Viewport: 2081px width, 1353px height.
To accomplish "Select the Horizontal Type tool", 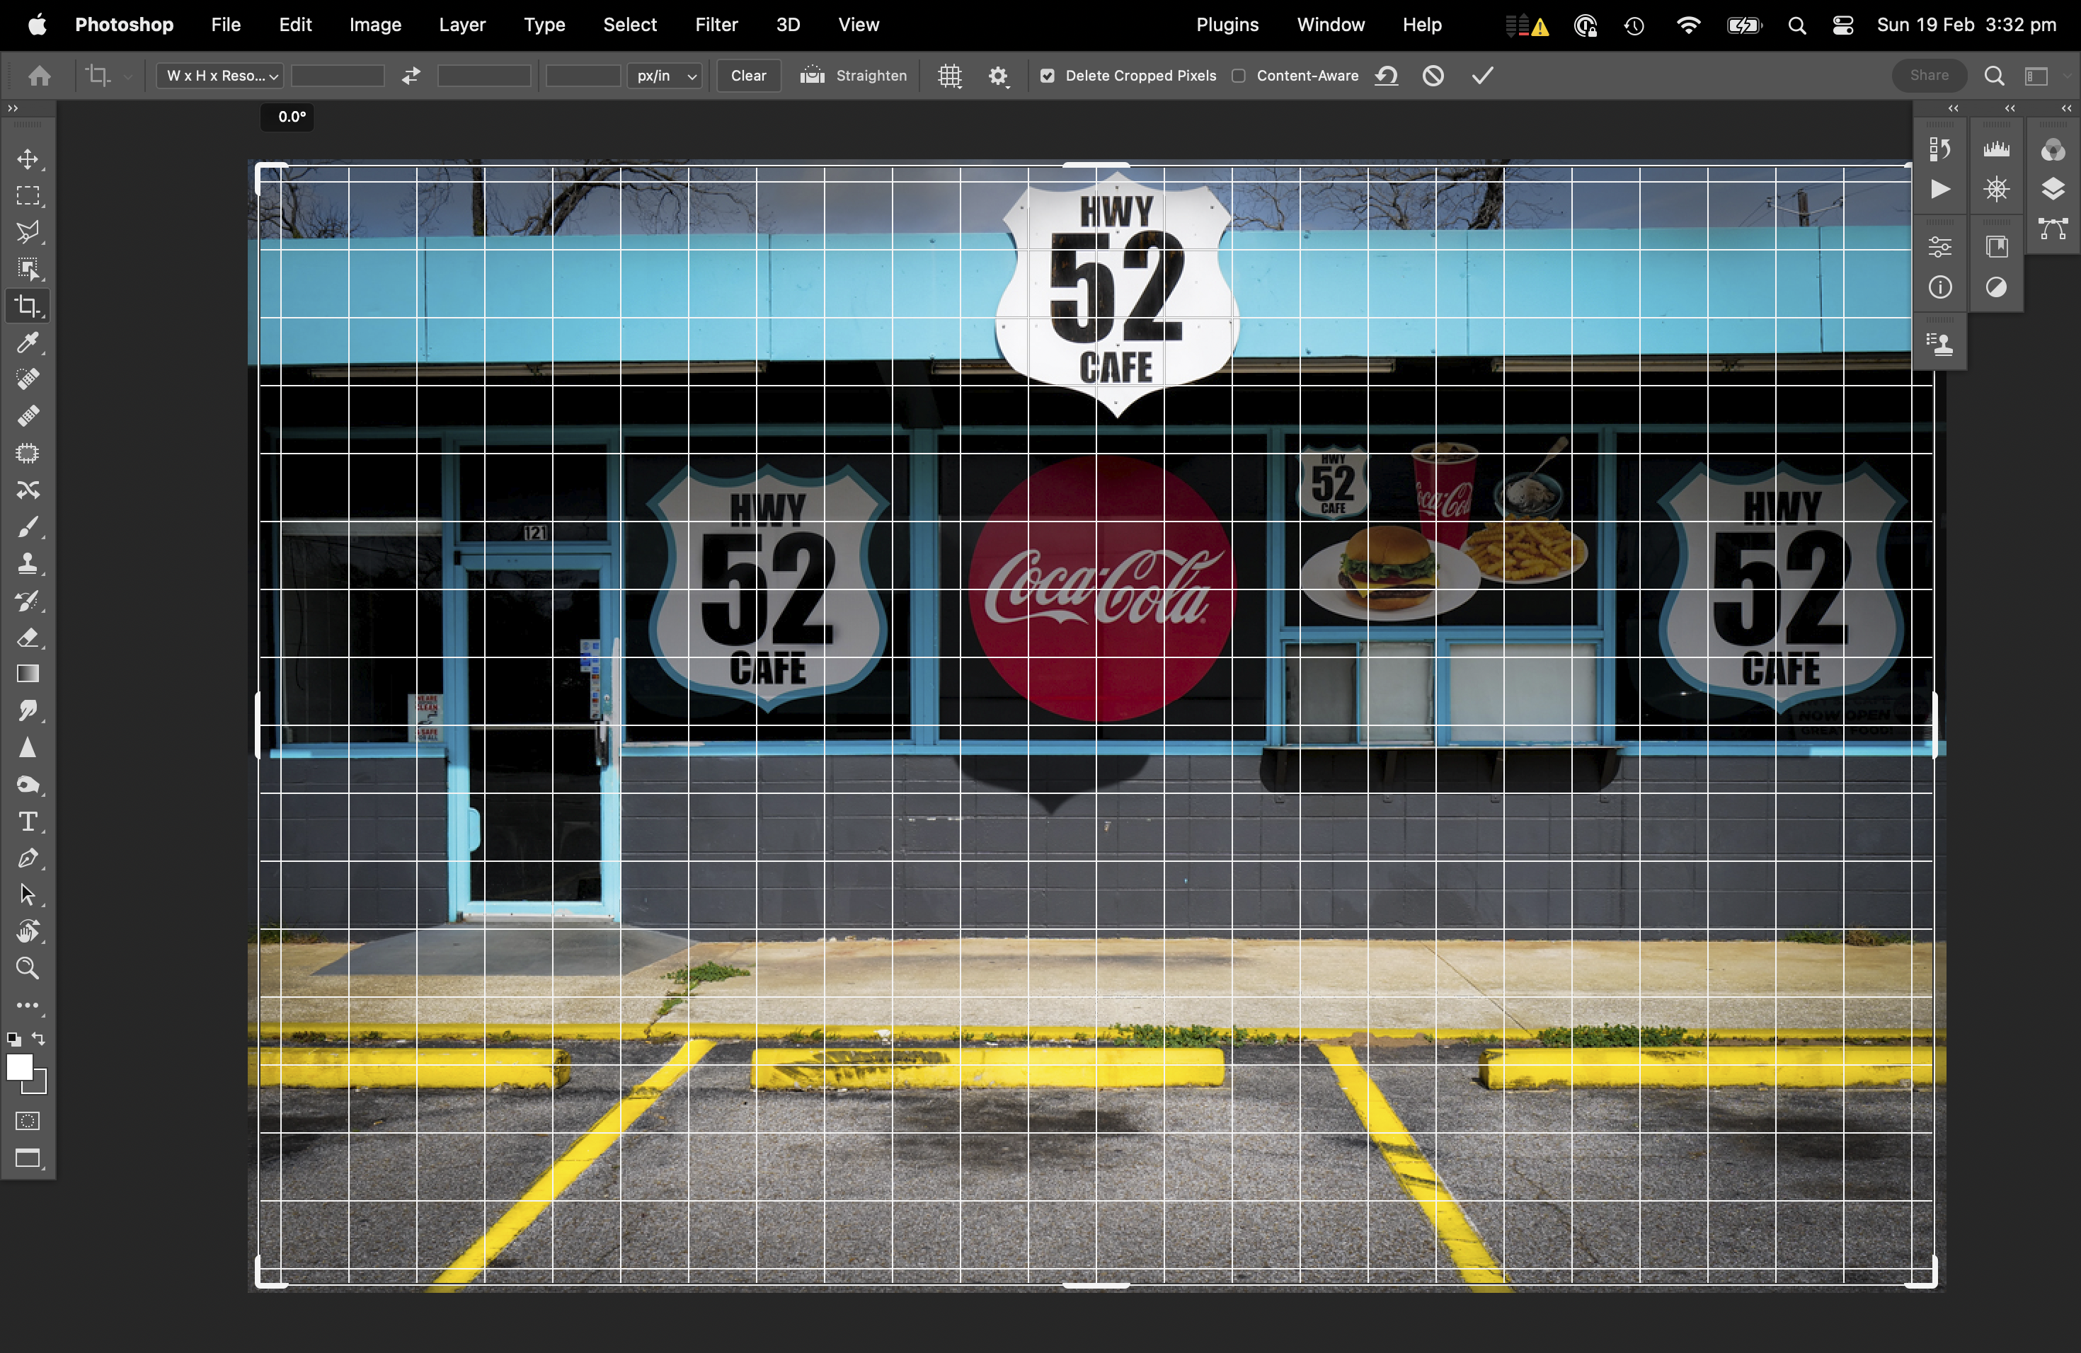I will pos(28,822).
